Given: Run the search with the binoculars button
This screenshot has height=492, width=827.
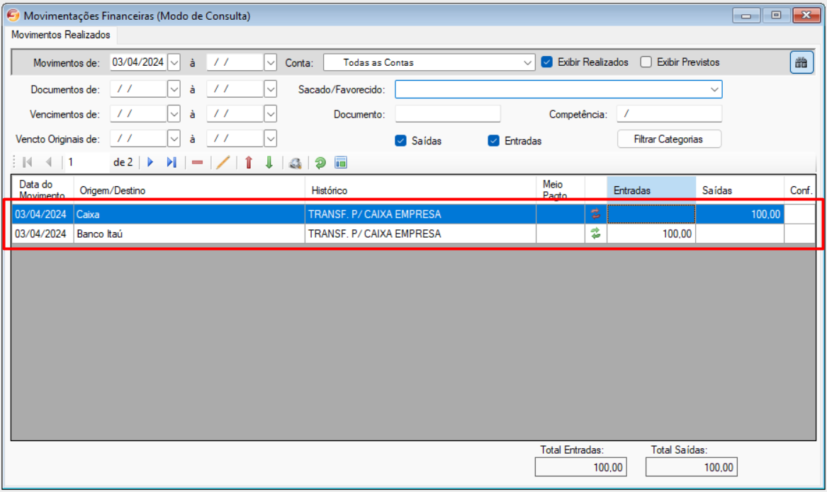Looking at the screenshot, I should point(801,63).
